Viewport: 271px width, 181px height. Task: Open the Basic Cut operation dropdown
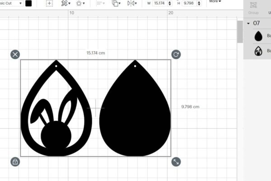click(x=11, y=3)
